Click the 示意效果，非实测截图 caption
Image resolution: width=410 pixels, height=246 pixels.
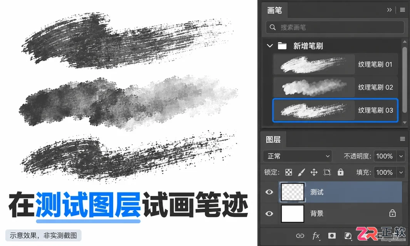(44, 235)
